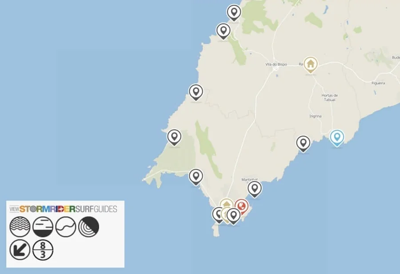Click the 8 over 3 circle icon
The image size is (400, 274).
[43, 250]
